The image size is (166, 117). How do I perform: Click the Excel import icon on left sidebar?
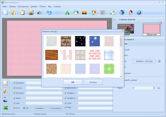pos(6,108)
